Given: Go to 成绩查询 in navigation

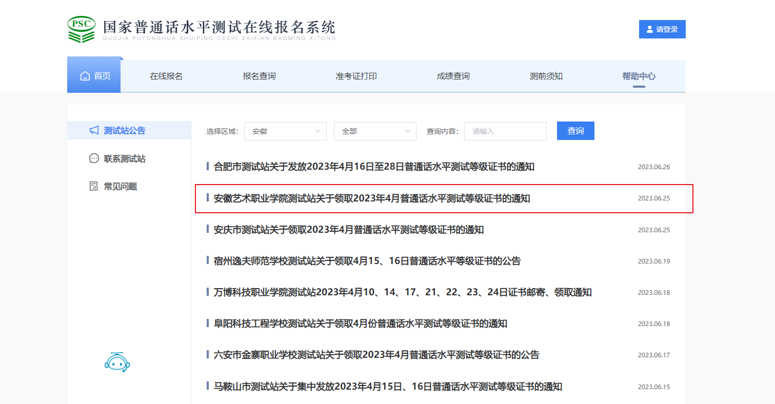Looking at the screenshot, I should coord(453,76).
